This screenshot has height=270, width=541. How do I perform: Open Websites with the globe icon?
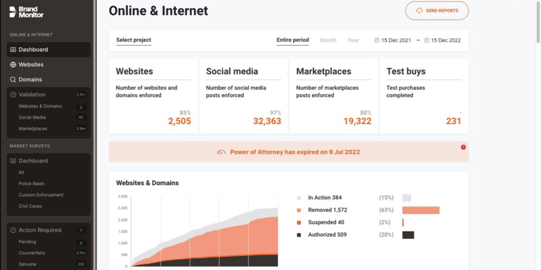click(49, 64)
